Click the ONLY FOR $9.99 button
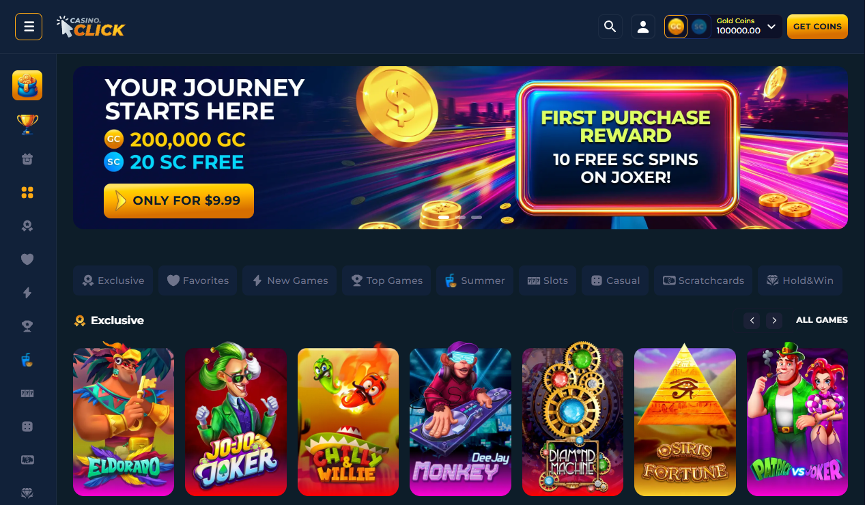 (179, 201)
